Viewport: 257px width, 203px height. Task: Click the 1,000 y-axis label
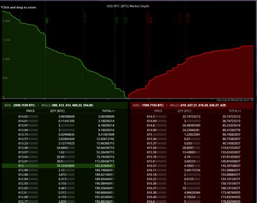point(7,59)
